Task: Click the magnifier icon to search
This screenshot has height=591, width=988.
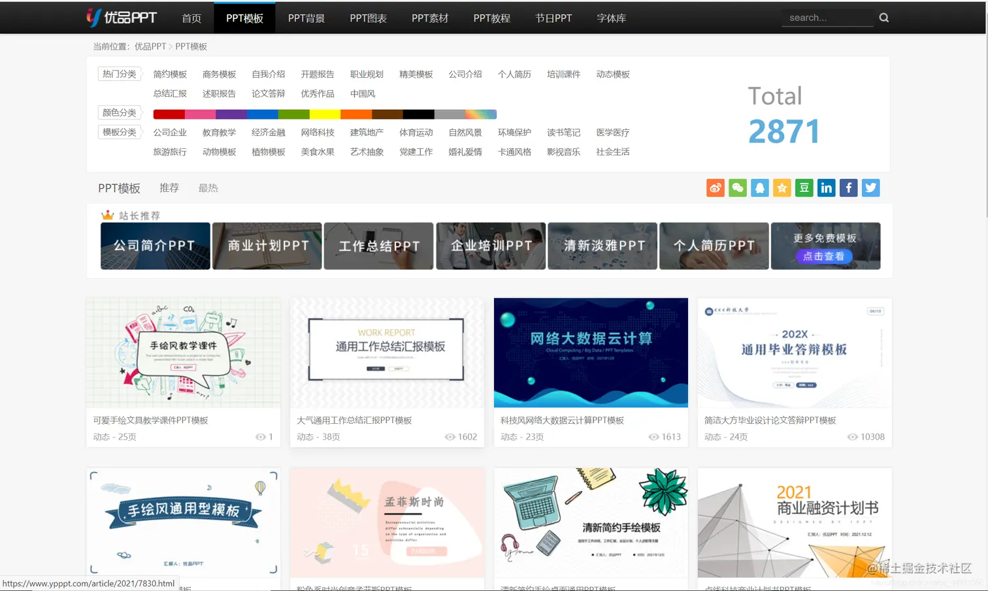Action: 883,18
